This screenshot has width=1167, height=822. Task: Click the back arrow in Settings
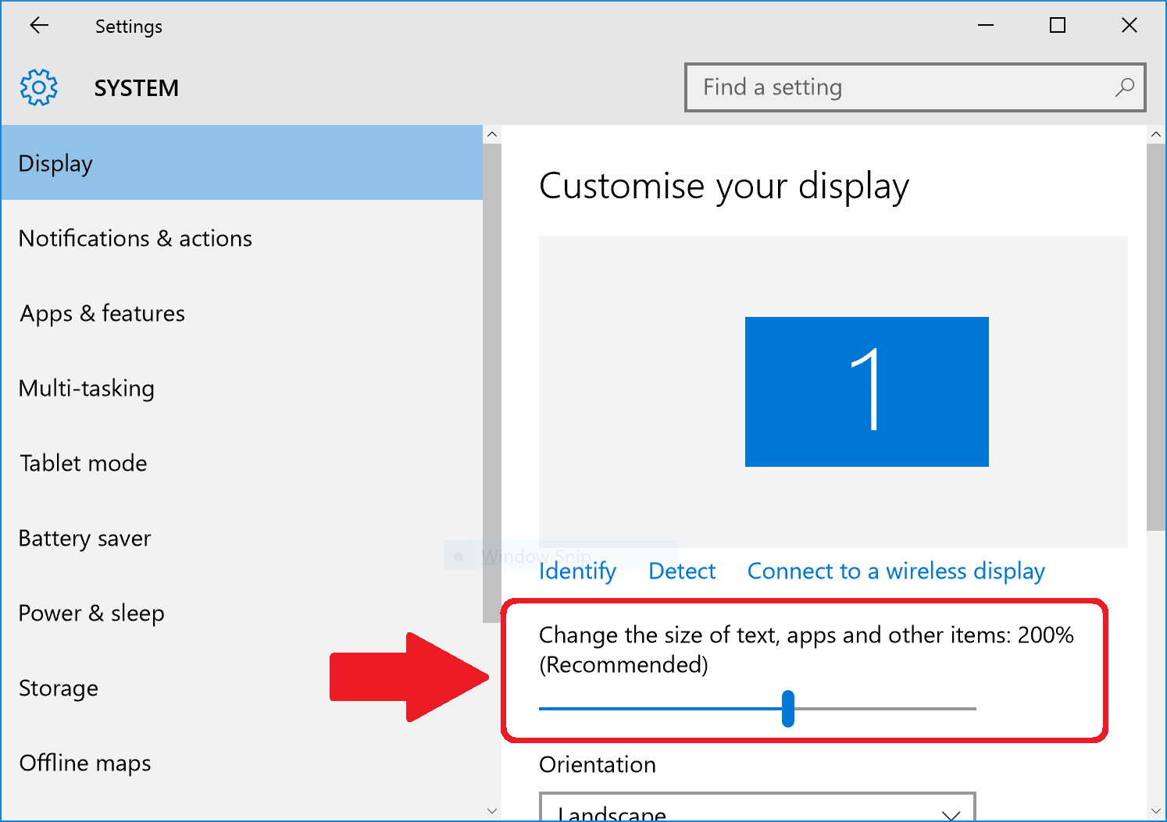coord(39,25)
